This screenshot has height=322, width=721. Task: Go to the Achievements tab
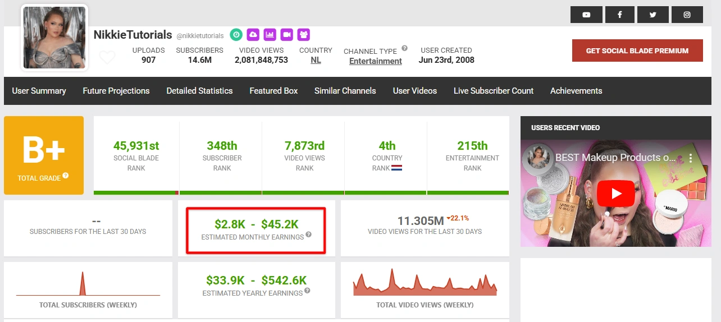point(576,91)
